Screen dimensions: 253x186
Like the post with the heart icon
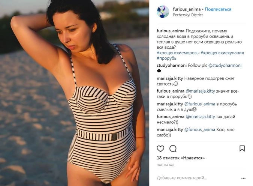click(160, 148)
